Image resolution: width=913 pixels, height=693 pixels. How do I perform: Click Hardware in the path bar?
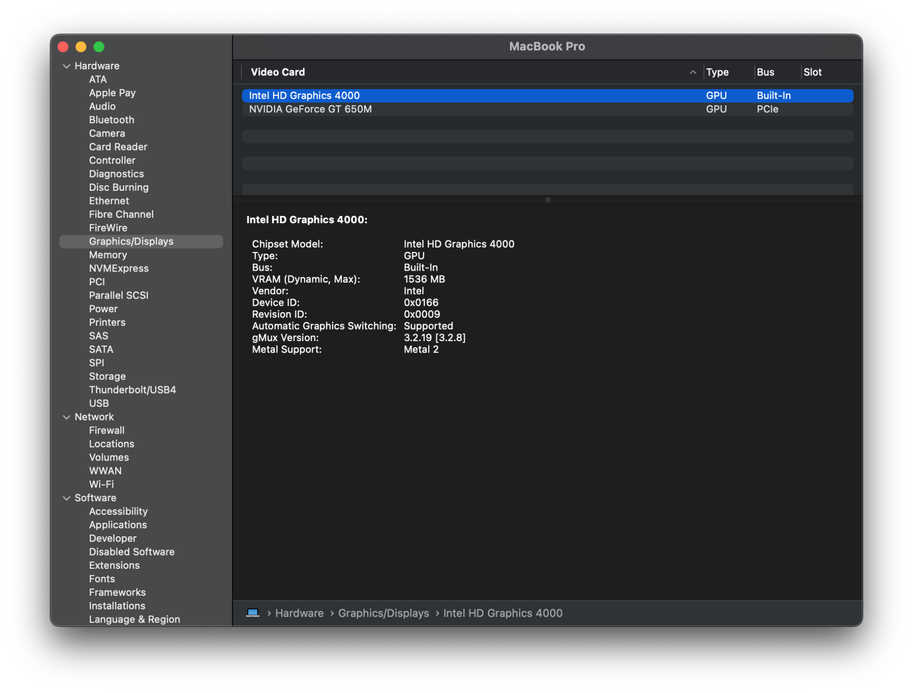(x=299, y=613)
